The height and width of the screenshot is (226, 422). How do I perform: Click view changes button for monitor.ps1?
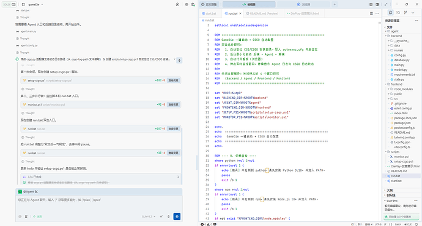point(173,104)
